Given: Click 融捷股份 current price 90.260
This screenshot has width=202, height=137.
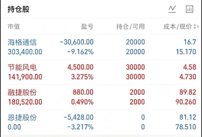Looking at the screenshot, I should (x=186, y=102).
